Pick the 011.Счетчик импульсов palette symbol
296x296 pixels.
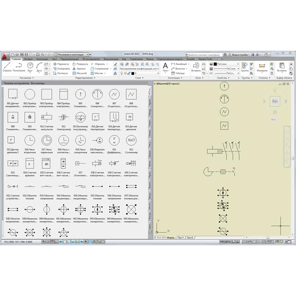click(47, 117)
